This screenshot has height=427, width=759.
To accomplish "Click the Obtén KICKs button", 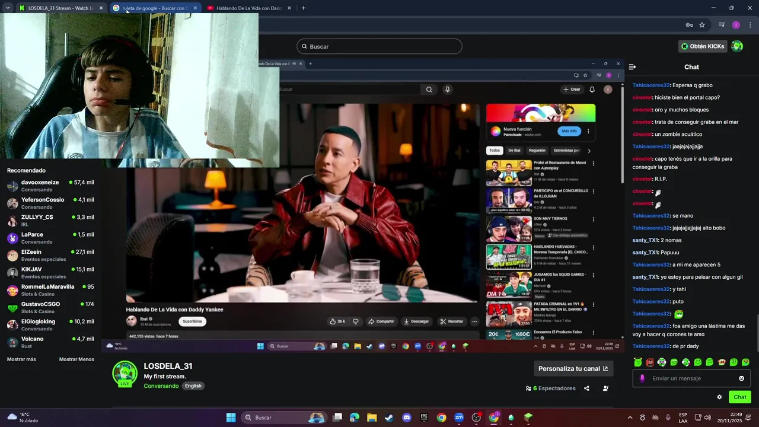I will click(x=703, y=46).
